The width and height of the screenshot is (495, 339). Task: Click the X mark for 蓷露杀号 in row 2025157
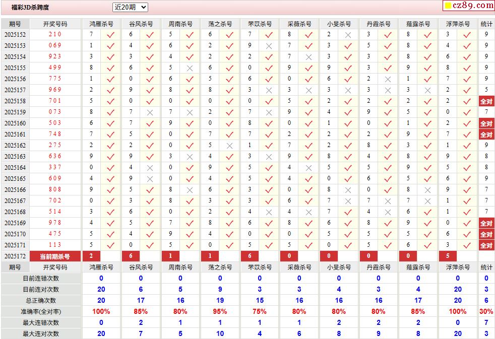point(427,91)
